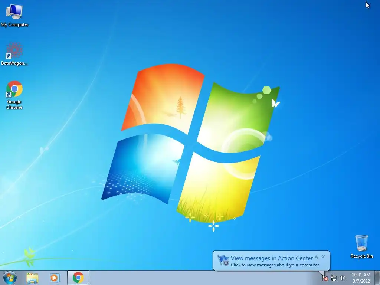Open the volume speaker tray icon

coord(342,278)
